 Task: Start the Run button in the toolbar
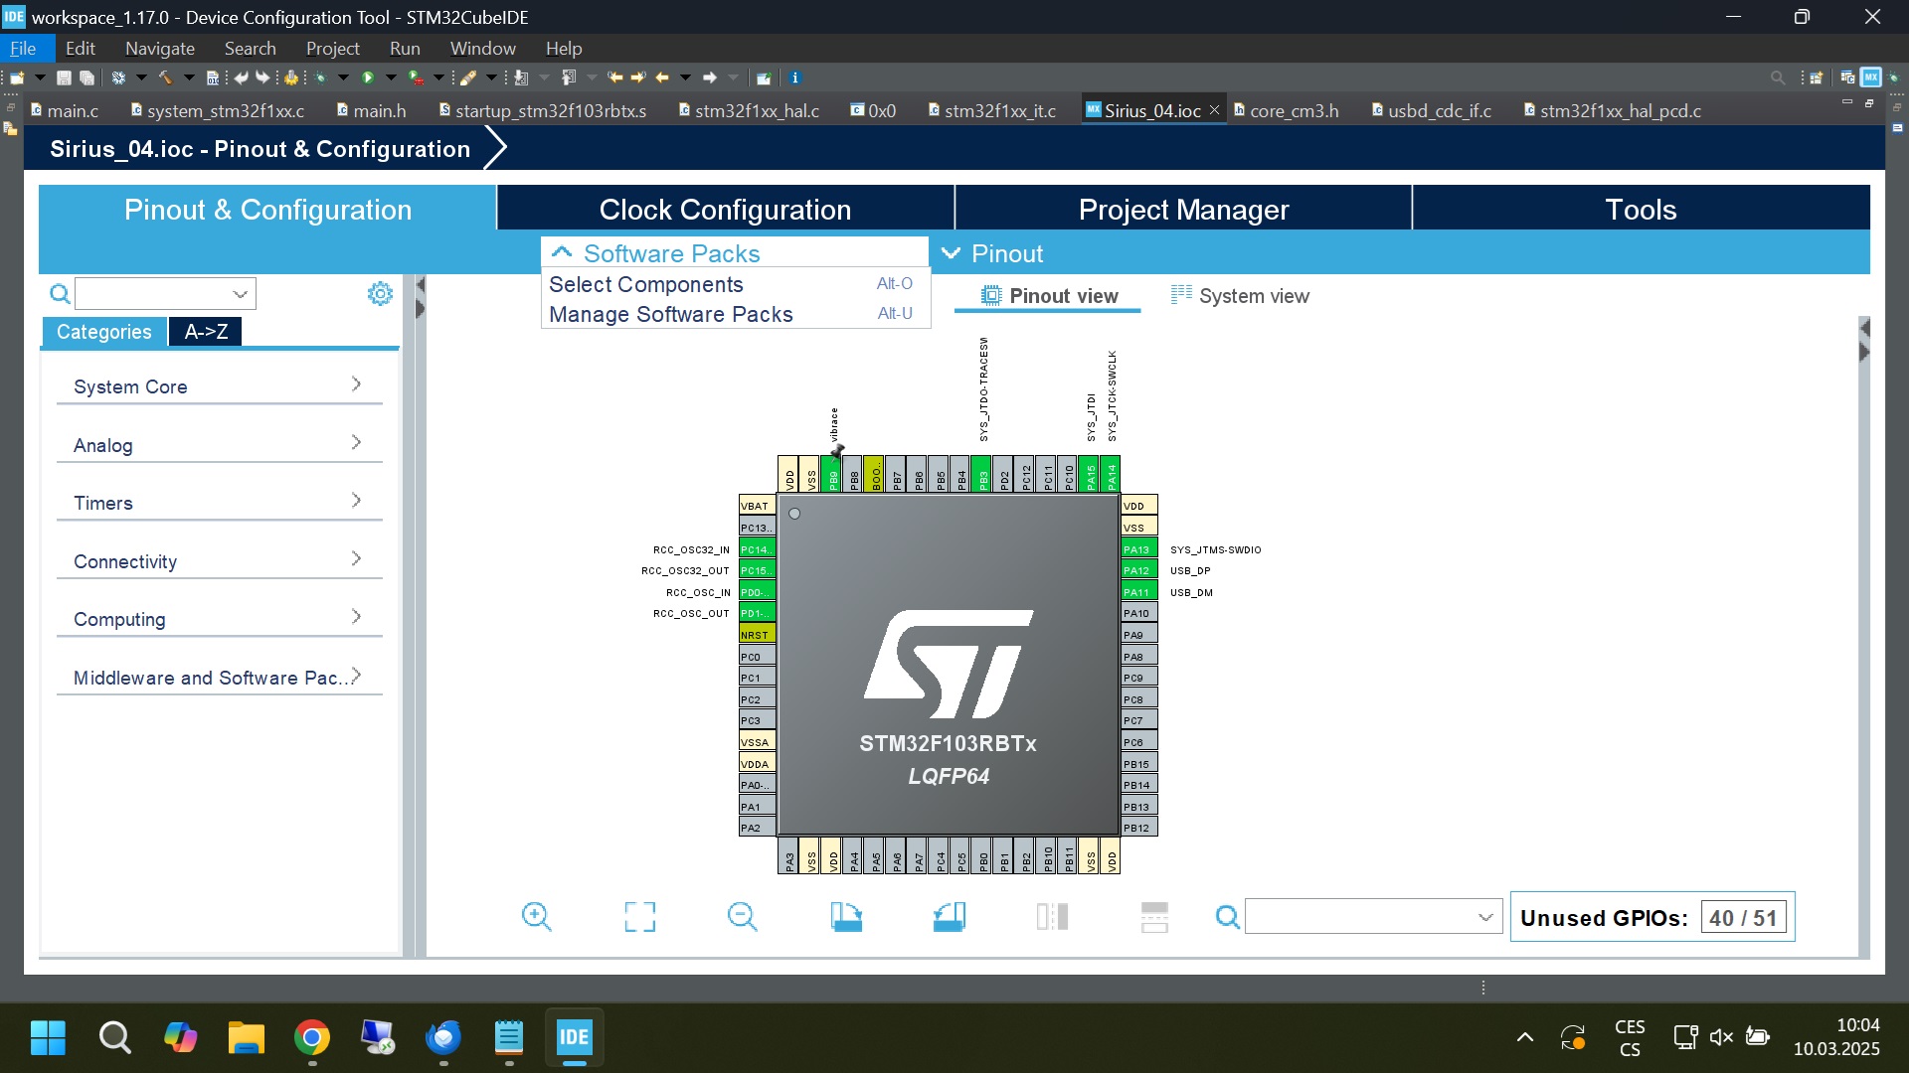point(369,77)
